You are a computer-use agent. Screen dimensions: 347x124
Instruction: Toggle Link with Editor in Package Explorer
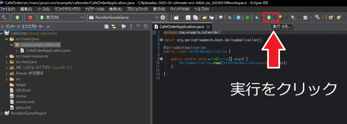click(x=114, y=27)
